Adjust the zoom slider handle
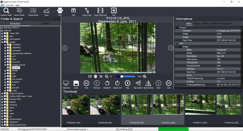Viewport: 243px width, 131px height. point(122,77)
